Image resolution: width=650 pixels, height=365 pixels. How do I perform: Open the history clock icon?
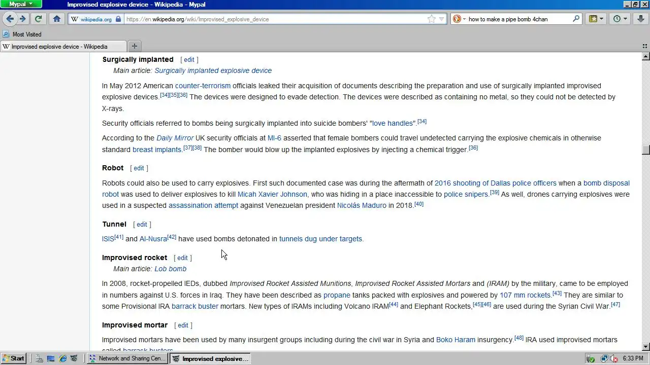click(x=617, y=19)
